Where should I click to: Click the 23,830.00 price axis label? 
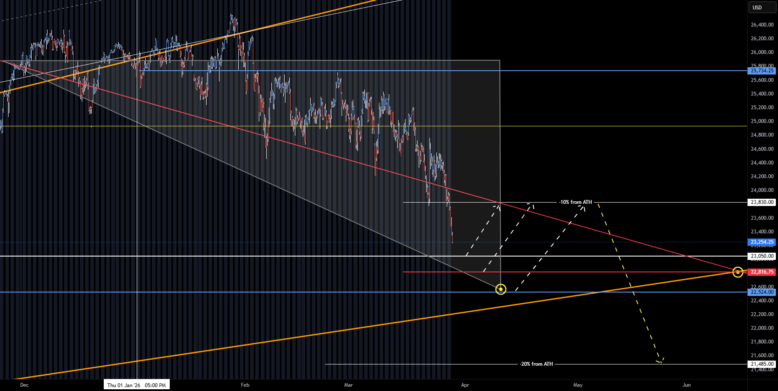tap(762, 202)
